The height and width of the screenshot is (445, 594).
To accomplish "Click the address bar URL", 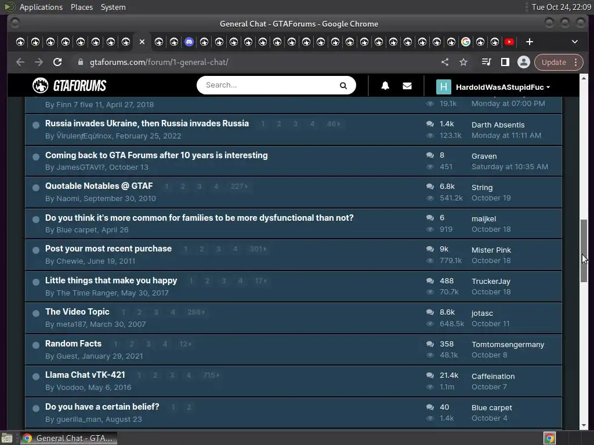I will coord(159,62).
